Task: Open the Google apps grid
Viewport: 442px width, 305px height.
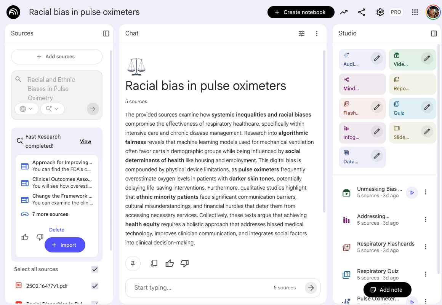Action: 415,12
